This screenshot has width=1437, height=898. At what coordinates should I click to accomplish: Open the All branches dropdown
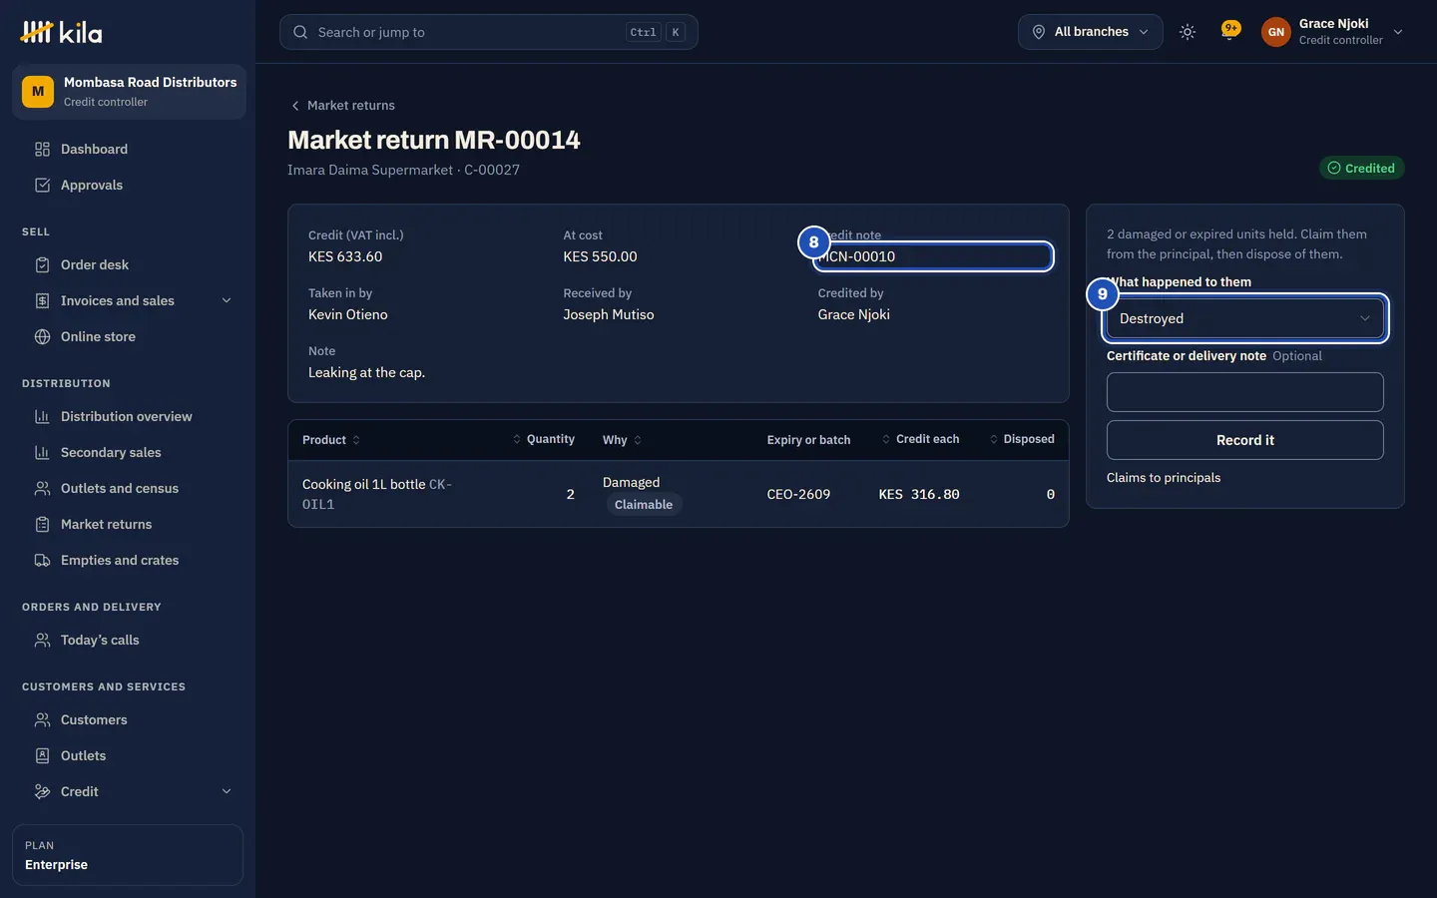(1090, 32)
